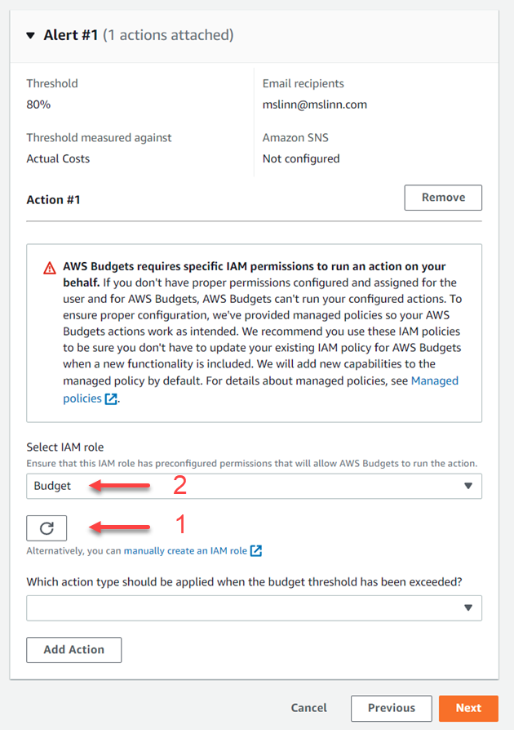514x730 pixels.
Task: Collapse the Alert #1 section triangle
Action: (x=31, y=36)
